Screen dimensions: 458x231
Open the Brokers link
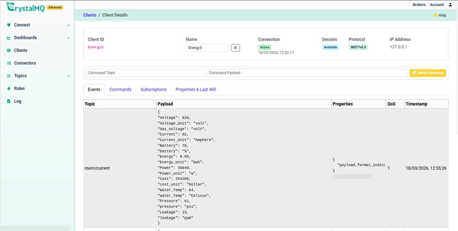tap(419, 5)
